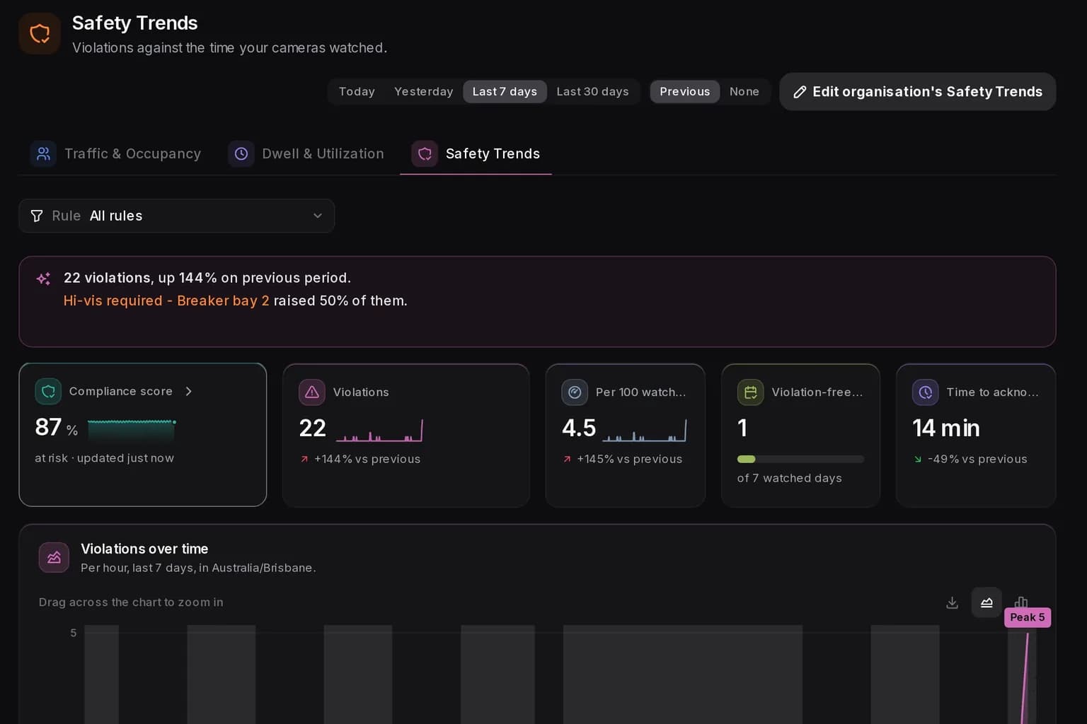1087x724 pixels.
Task: Expand the Compliance score chevron
Action: [188, 392]
